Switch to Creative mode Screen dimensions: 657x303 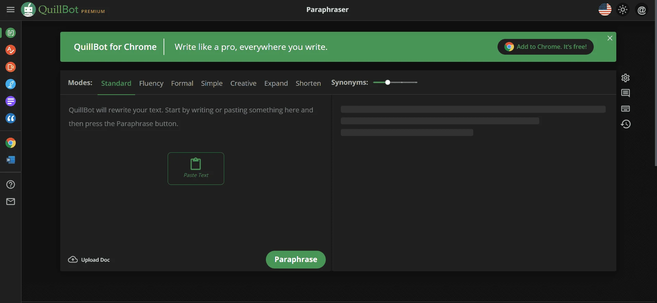(x=243, y=83)
